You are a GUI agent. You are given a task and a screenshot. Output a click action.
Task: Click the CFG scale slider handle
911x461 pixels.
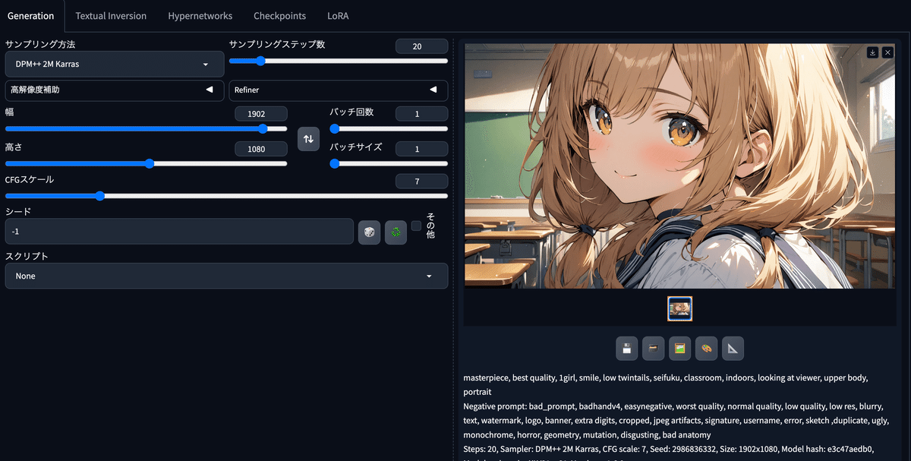pos(100,195)
